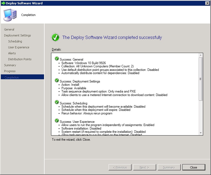Viewport: 211px width, 175px height.
Task: Jump to the Summary step in sidebar
Action: (10, 65)
